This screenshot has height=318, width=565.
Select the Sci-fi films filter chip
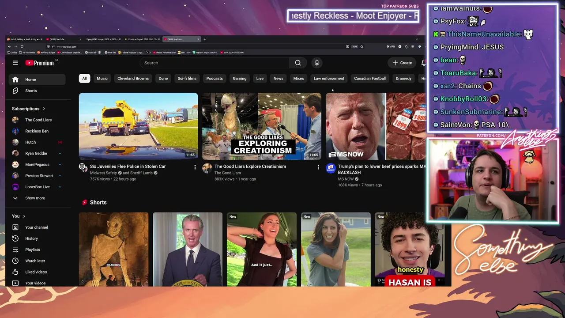187,79
